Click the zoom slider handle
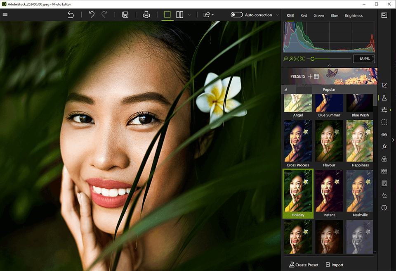 point(312,59)
